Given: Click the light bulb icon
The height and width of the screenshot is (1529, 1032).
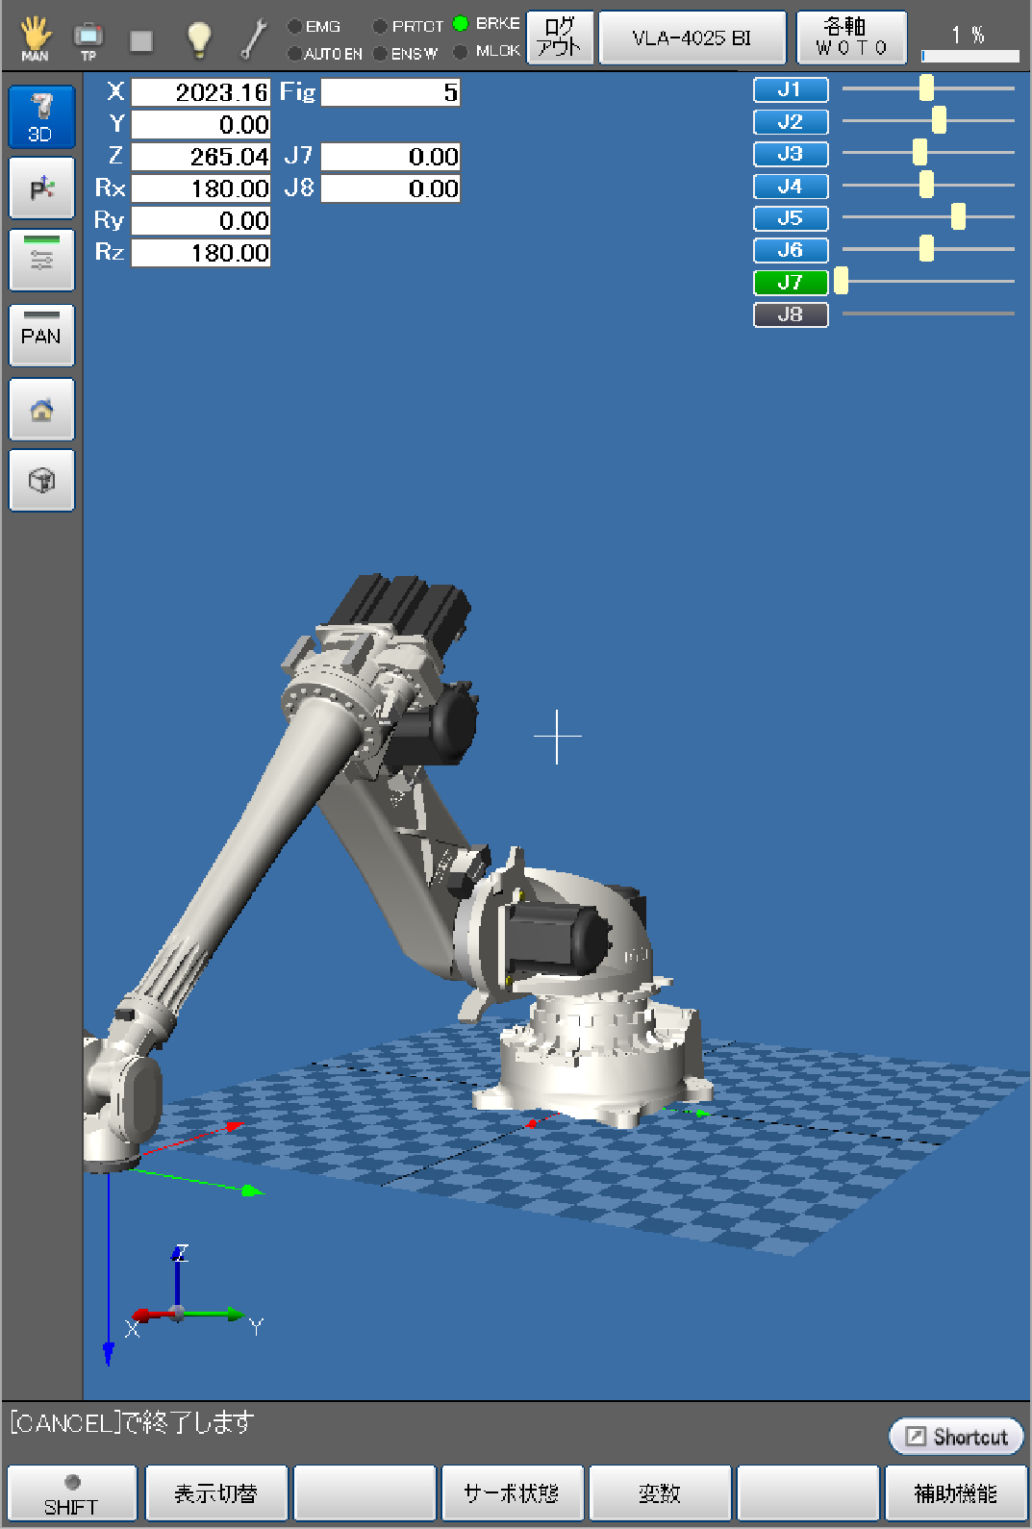Looking at the screenshot, I should [198, 39].
